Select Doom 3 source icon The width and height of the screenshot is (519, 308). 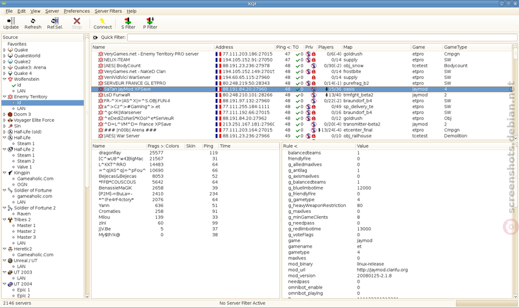[10, 115]
